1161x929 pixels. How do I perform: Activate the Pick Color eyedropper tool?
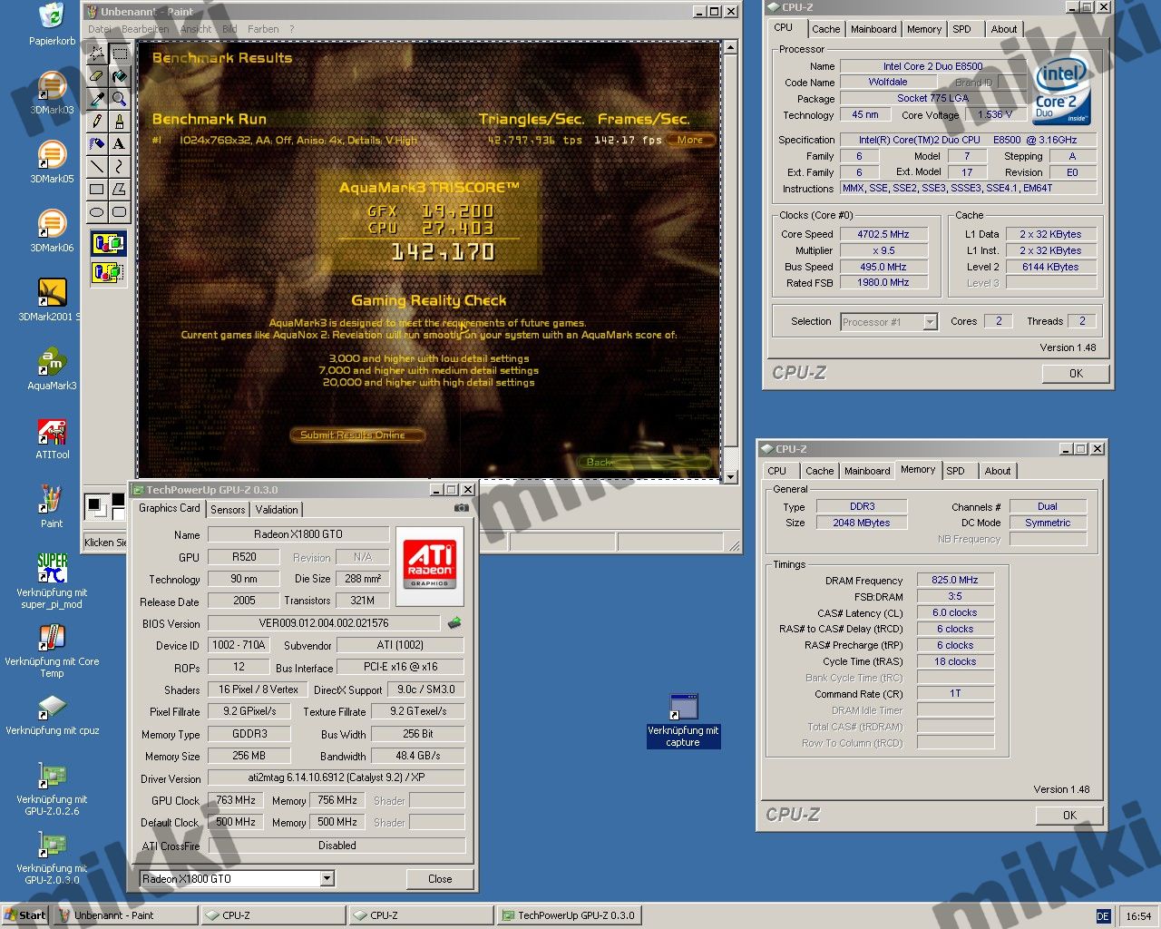(97, 99)
